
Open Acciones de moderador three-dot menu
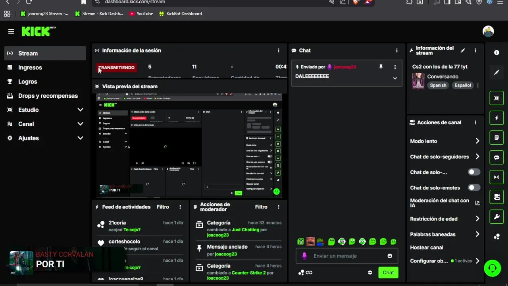[279, 207]
